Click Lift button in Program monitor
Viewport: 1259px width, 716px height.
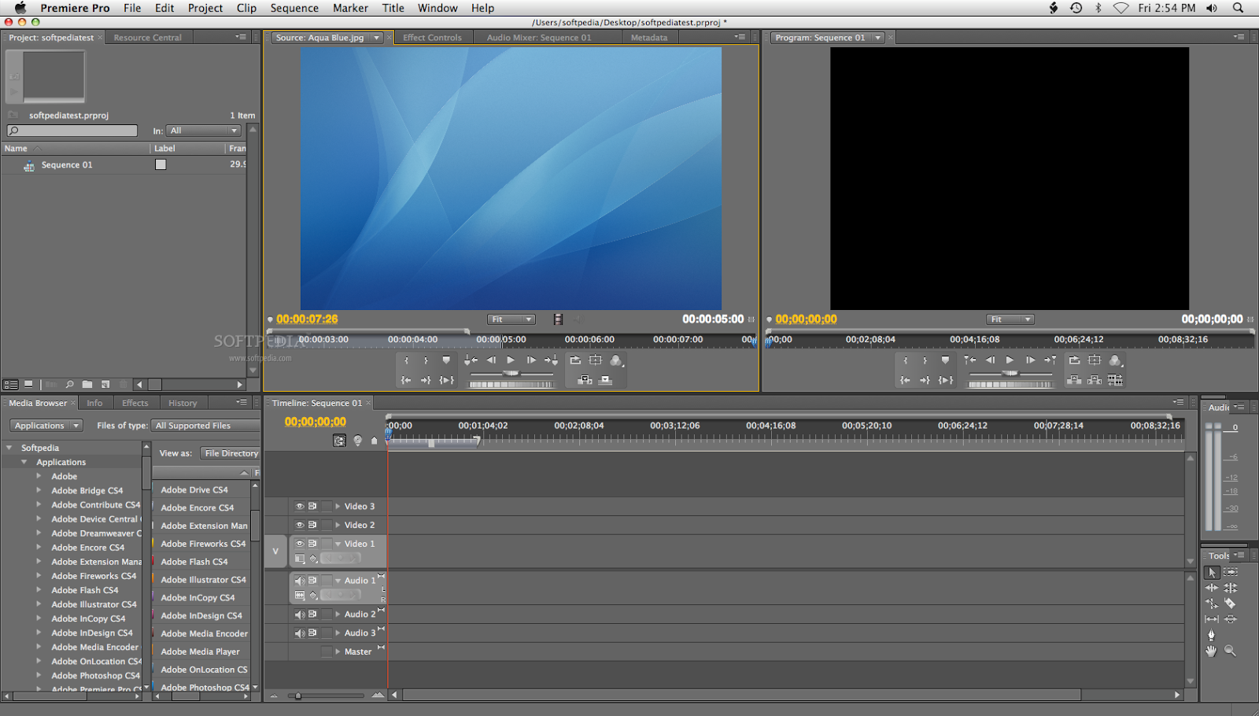pyautogui.click(x=1074, y=380)
